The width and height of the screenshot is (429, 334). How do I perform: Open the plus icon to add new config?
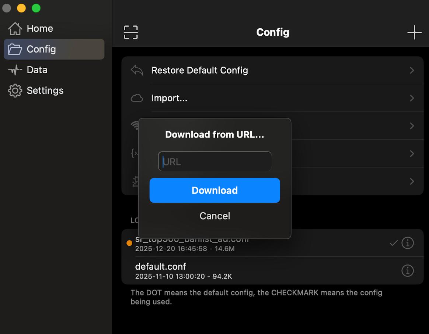(x=414, y=32)
